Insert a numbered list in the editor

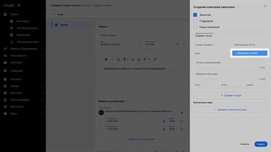[x=139, y=59]
